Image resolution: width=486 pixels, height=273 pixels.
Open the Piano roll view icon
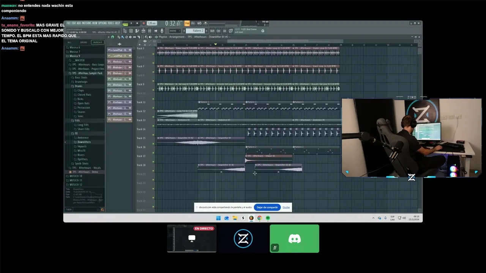(137, 31)
